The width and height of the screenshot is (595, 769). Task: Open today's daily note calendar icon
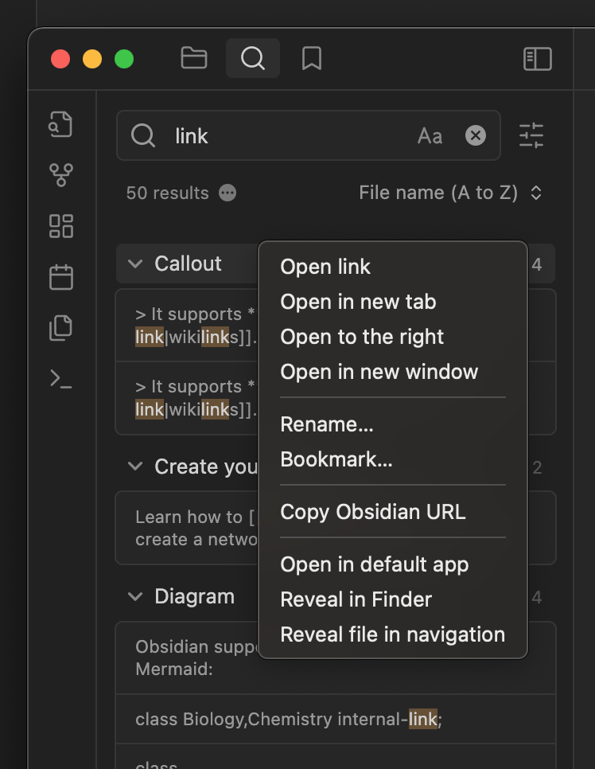tap(60, 277)
